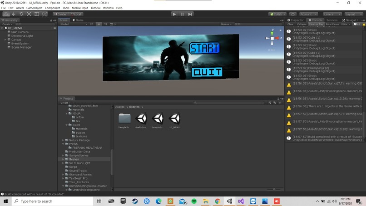This screenshot has width=366, height=206.
Task: Select the Hand tool in the toolbar
Action: point(6,14)
